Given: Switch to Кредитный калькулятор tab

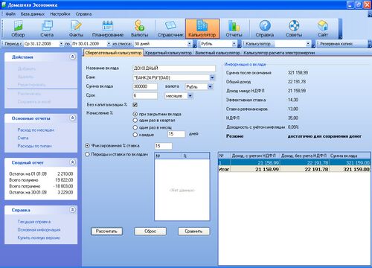Looking at the screenshot, I should click(168, 53).
